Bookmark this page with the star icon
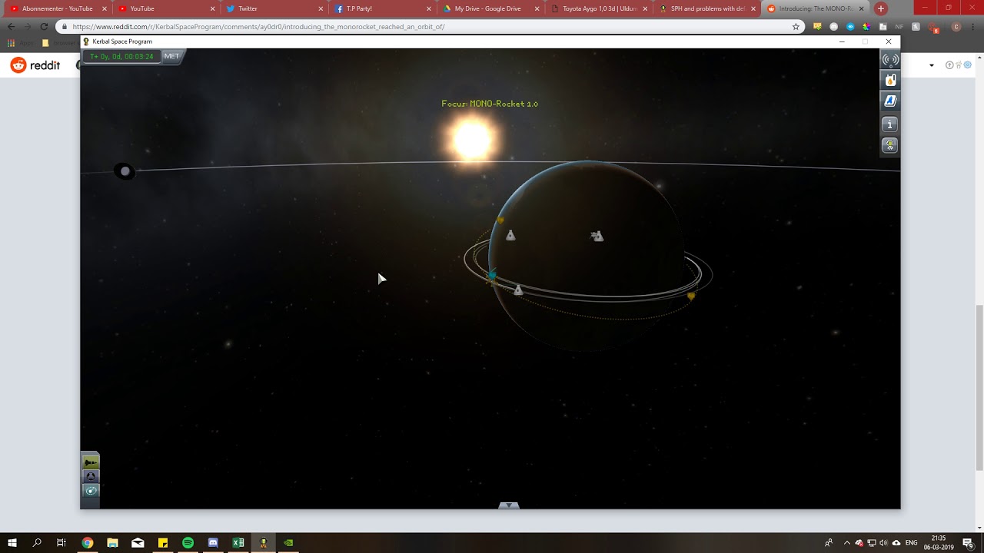Viewport: 984px width, 553px height. coord(796,26)
